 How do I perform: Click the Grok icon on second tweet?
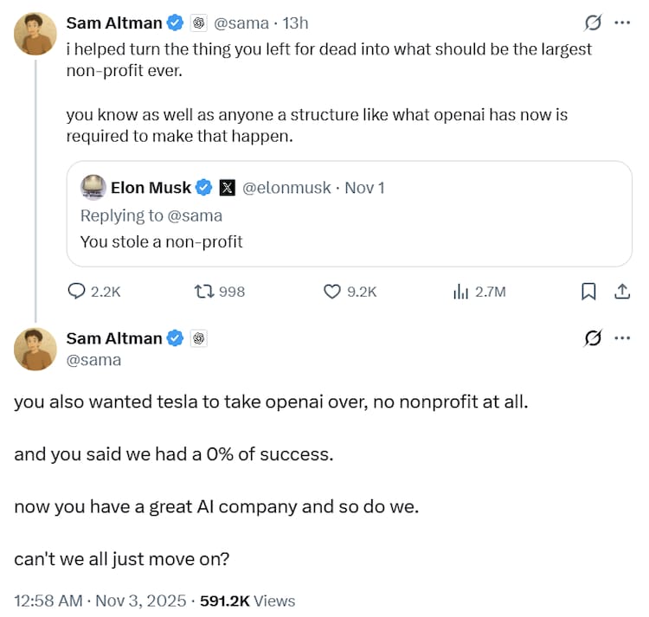click(x=593, y=338)
